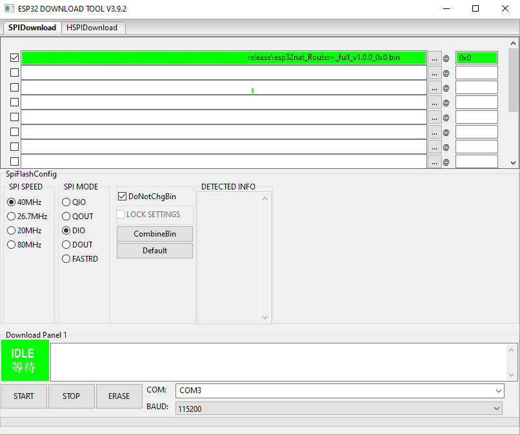Click the Default button

click(x=155, y=251)
